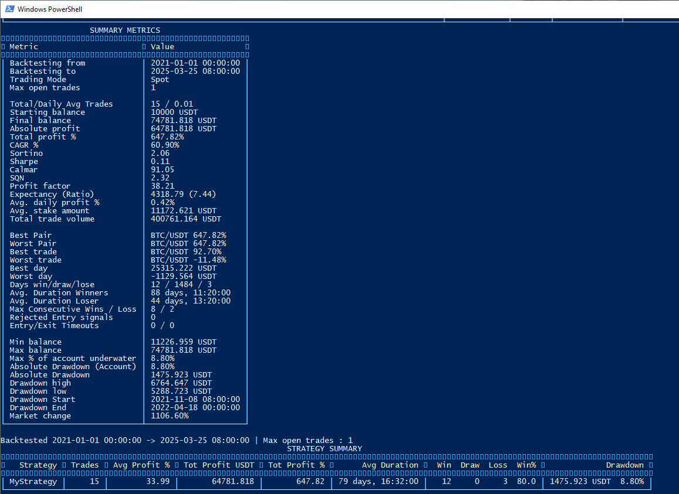Click the Starting balance value 10000 USDT
The height and width of the screenshot is (494, 679).
(x=174, y=113)
